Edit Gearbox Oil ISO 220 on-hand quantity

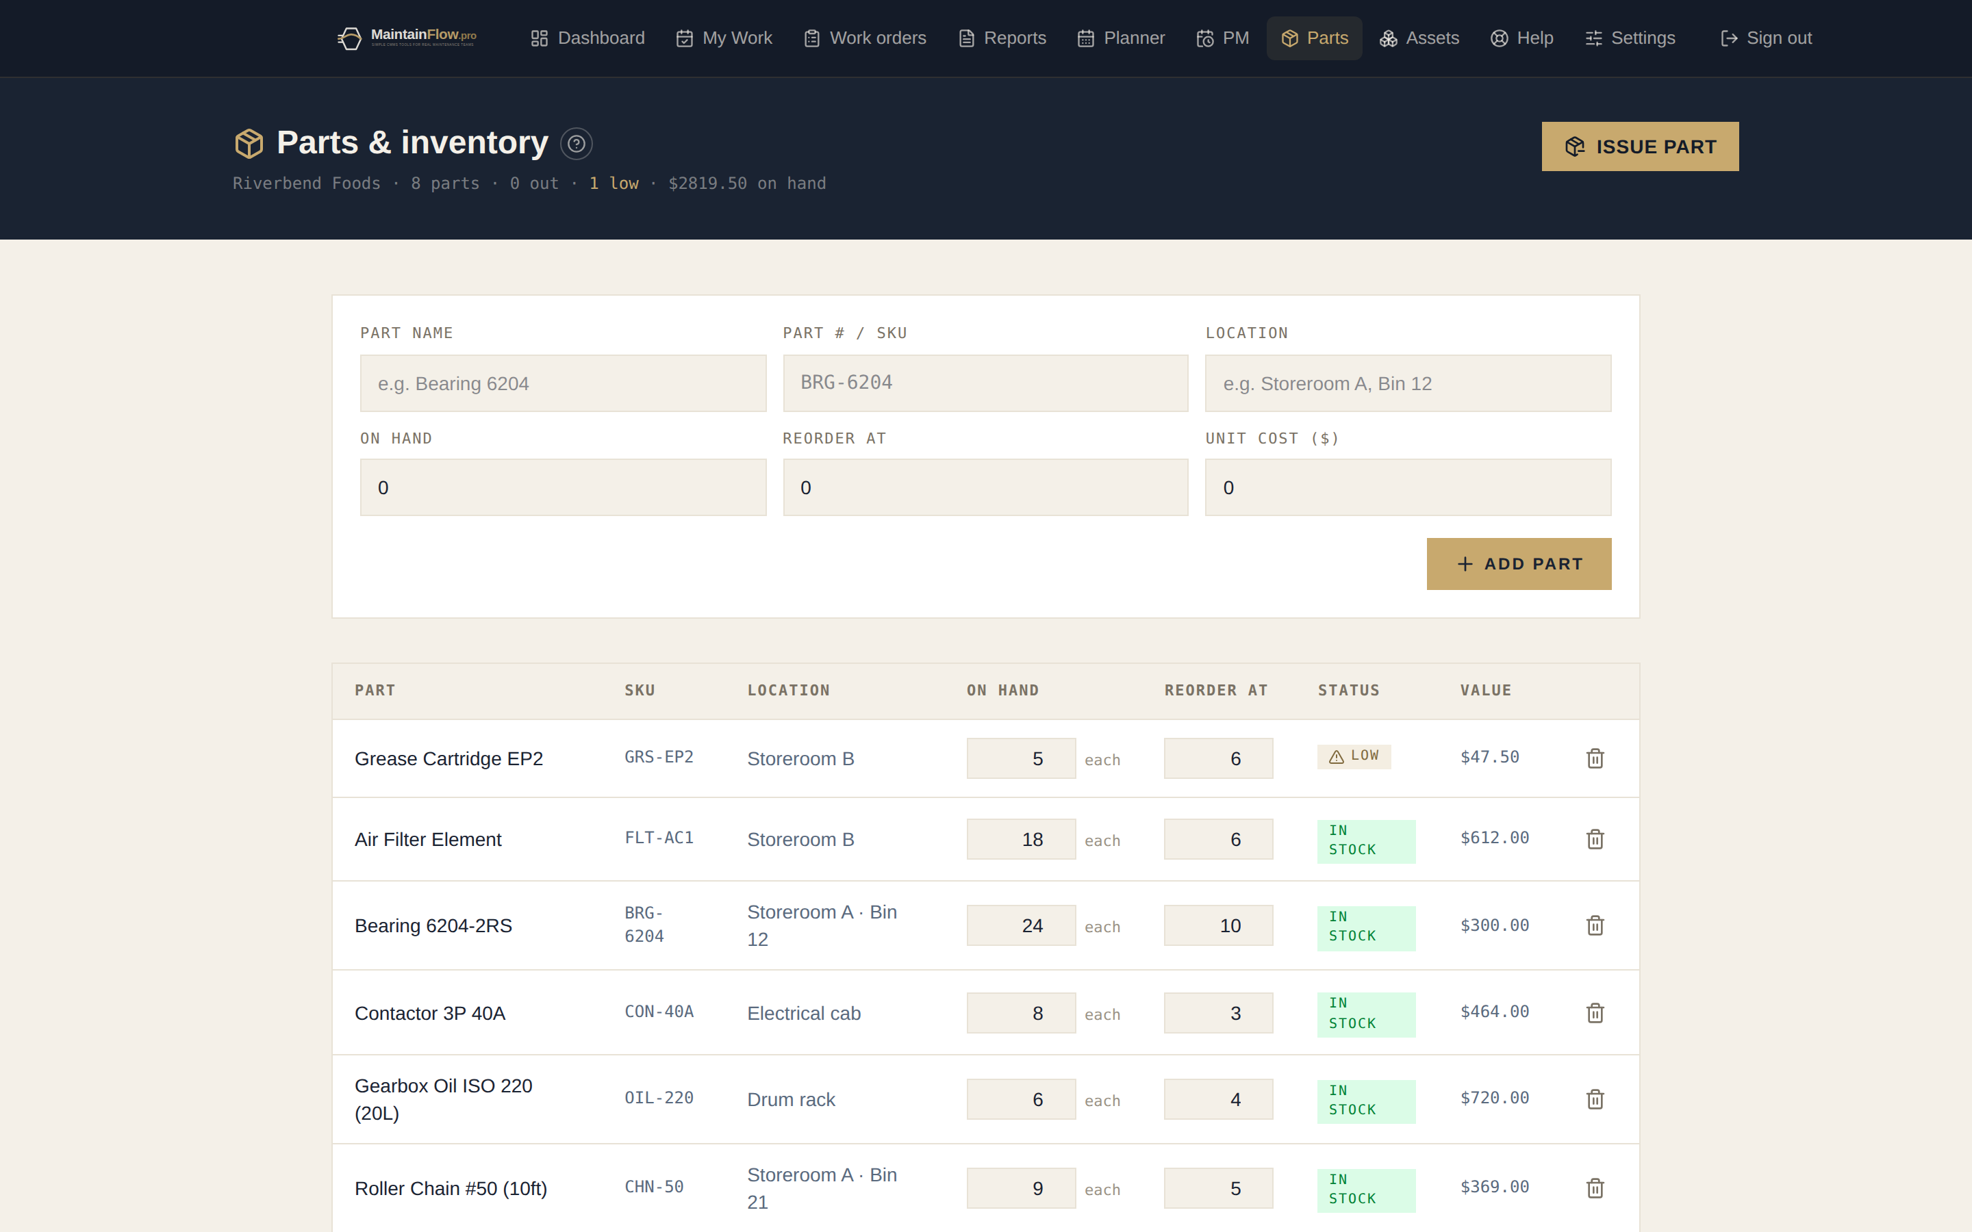click(1021, 1099)
